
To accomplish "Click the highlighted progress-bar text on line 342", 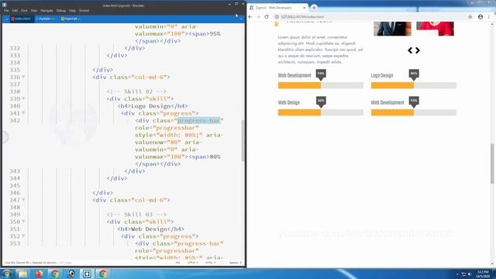I will [198, 121].
